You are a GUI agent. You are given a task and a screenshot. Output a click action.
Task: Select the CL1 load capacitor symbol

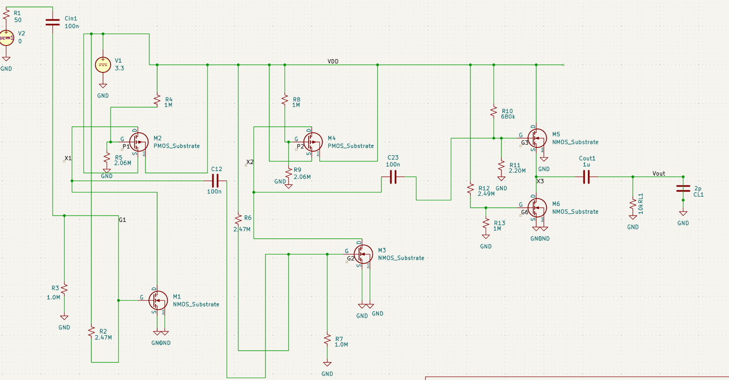pos(683,188)
